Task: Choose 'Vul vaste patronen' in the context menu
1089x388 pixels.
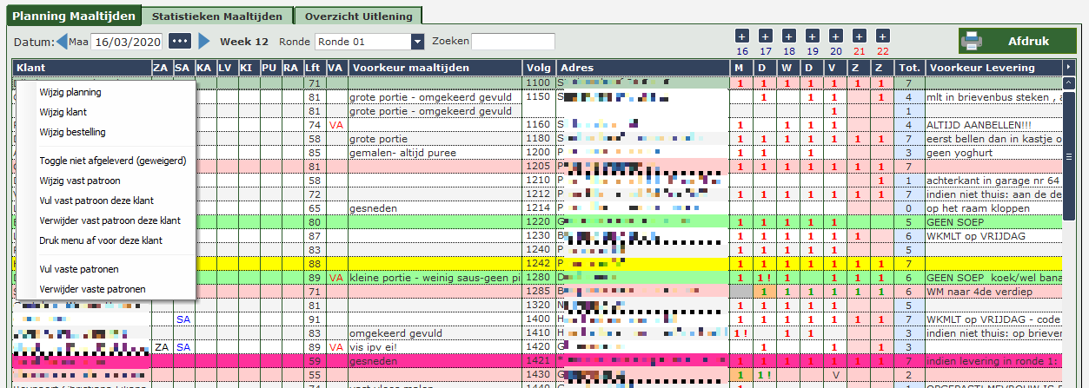Action: pyautogui.click(x=78, y=269)
